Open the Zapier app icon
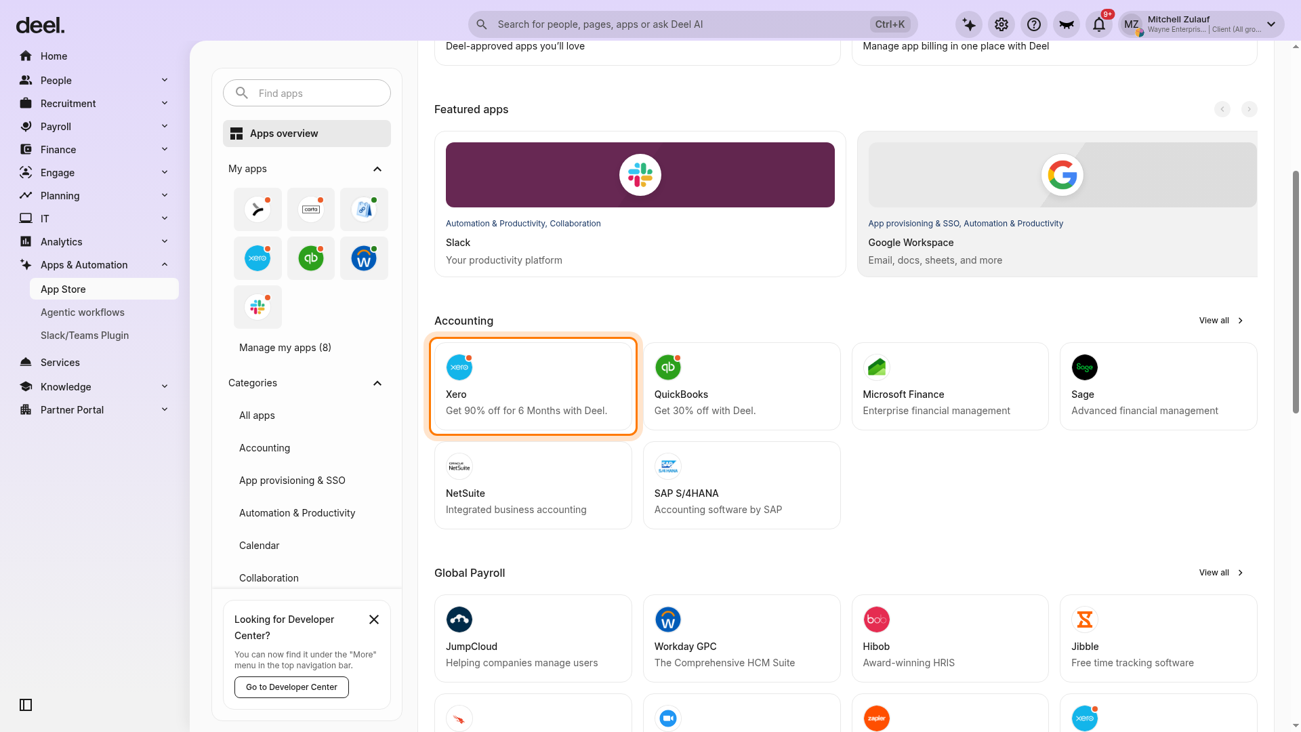 point(877,718)
